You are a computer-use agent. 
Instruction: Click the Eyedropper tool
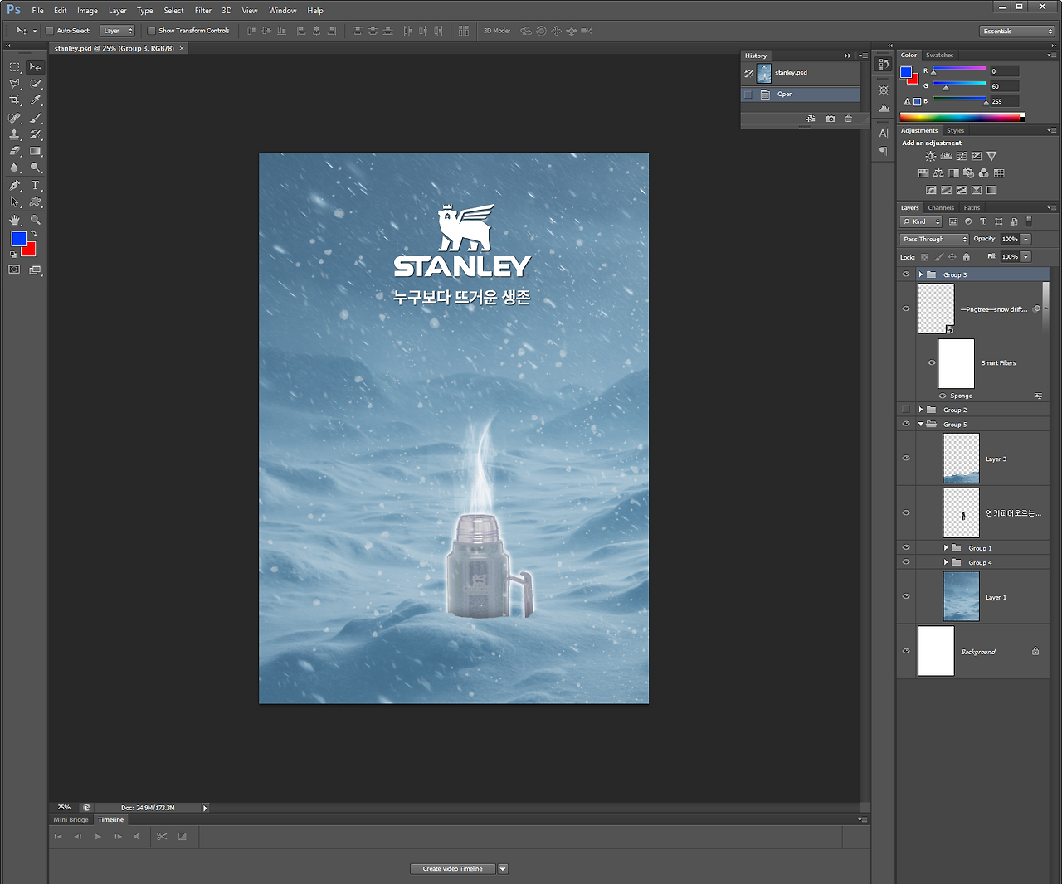pos(35,100)
